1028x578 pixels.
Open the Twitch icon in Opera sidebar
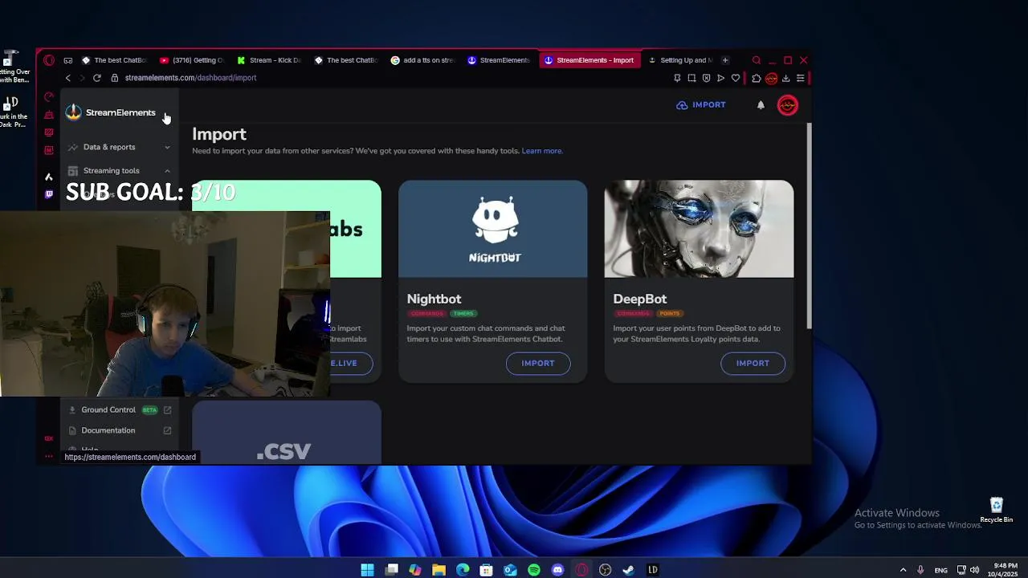(x=49, y=193)
